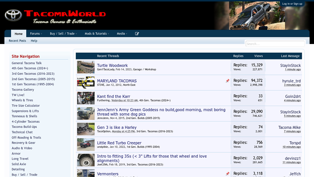
Task: Open Solid Axle forum link
Action: coord(19,164)
